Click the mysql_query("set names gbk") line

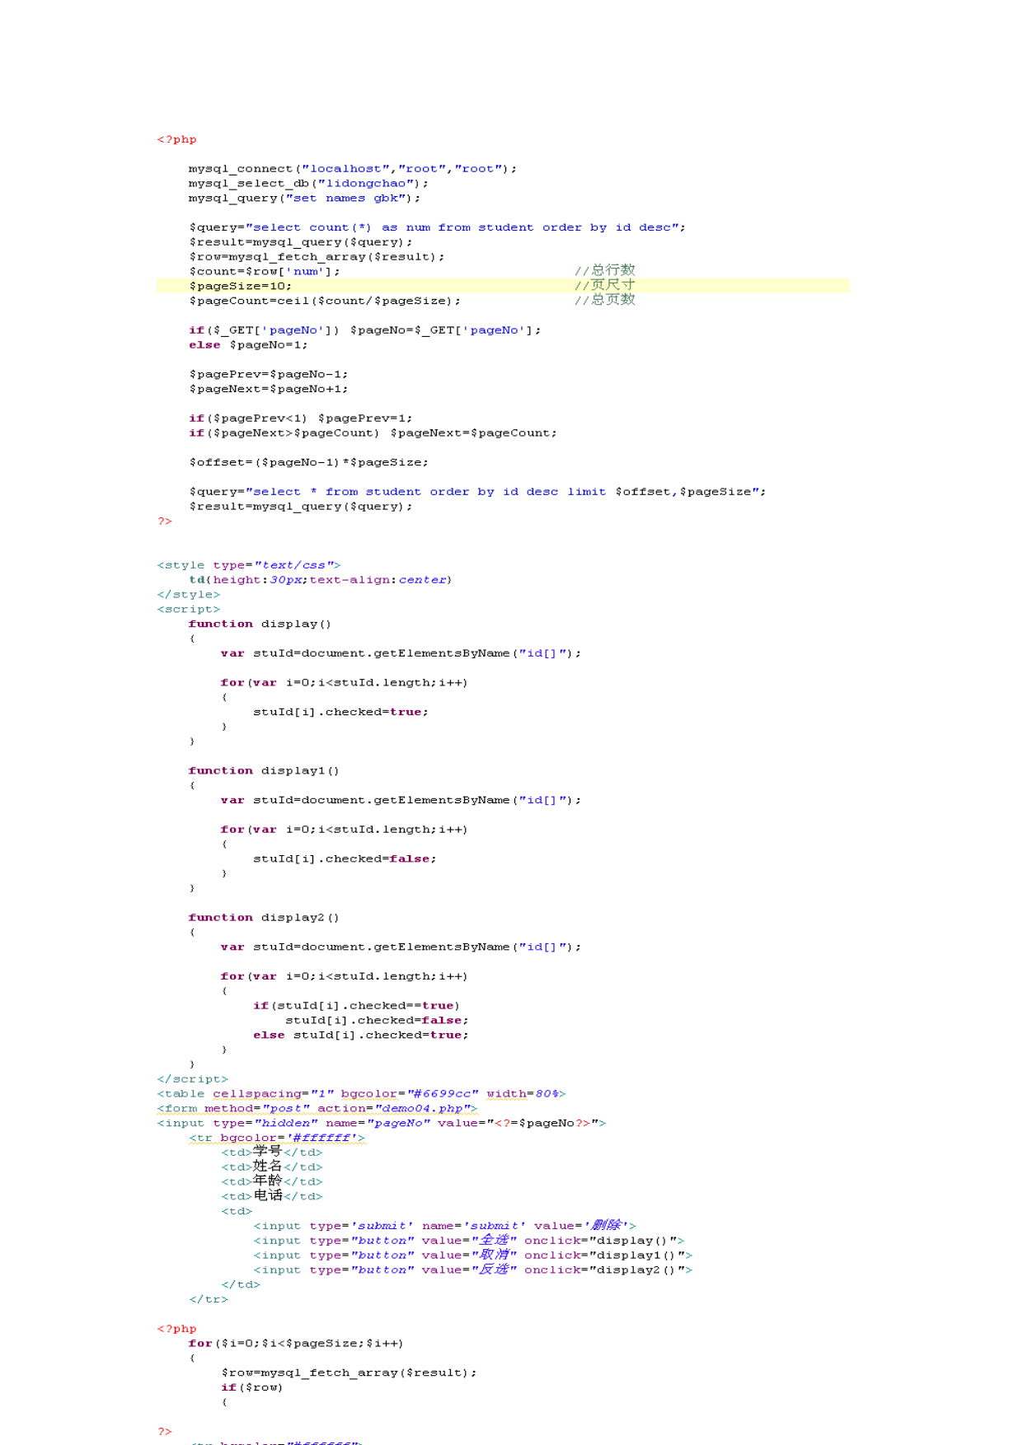[304, 199]
